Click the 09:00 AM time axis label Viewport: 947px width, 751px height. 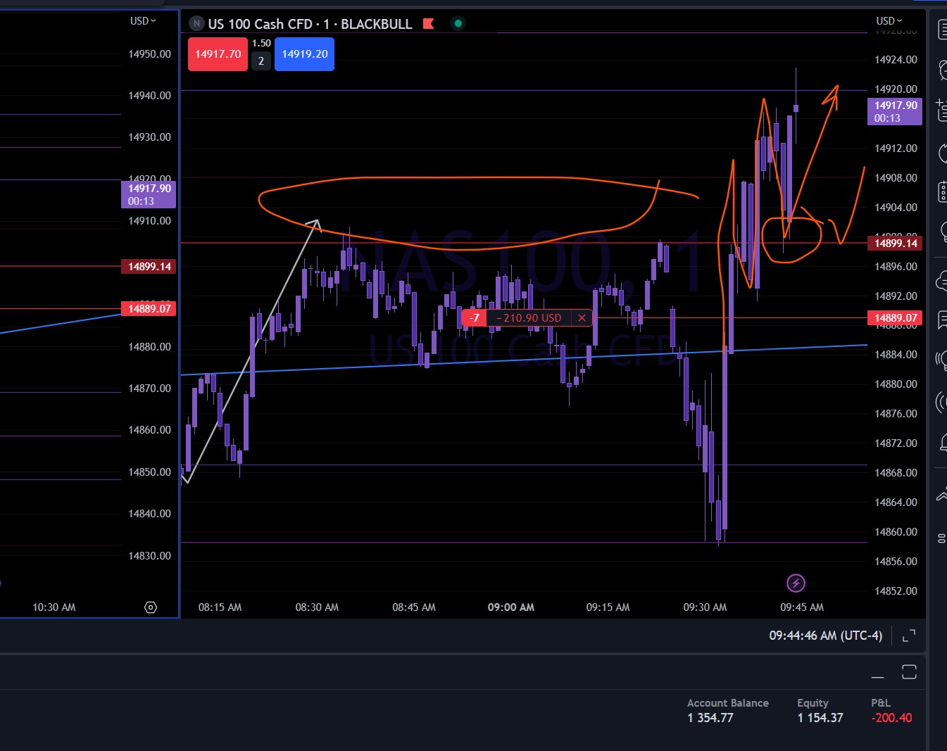pyautogui.click(x=511, y=607)
